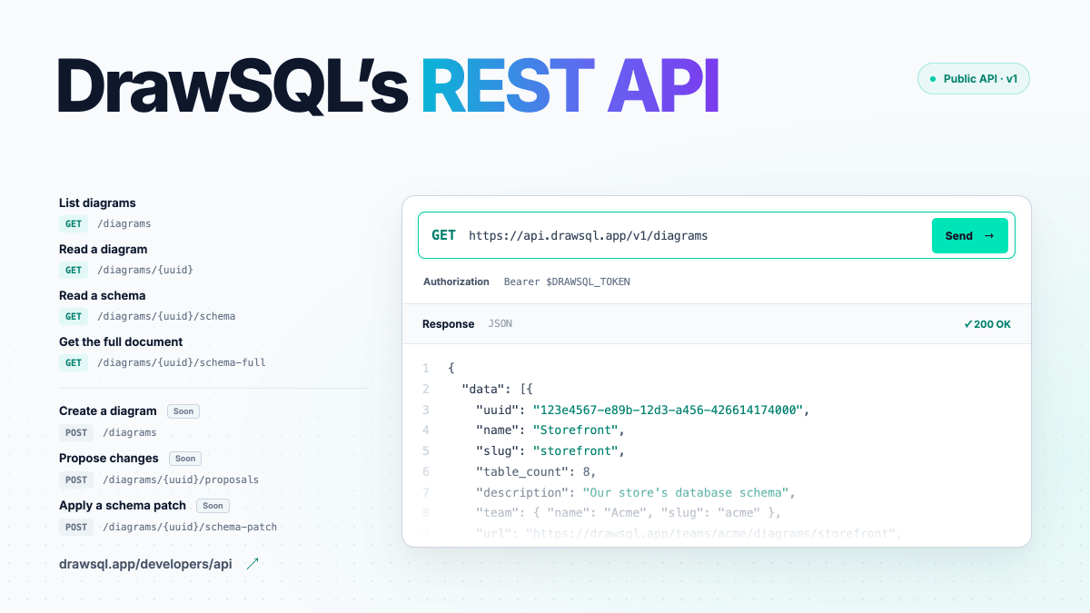Click the /diagrams/{uuid}/schema-patch path

(190, 527)
